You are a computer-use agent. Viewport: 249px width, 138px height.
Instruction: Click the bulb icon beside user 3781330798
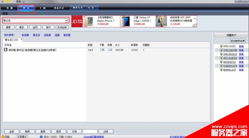221,50
